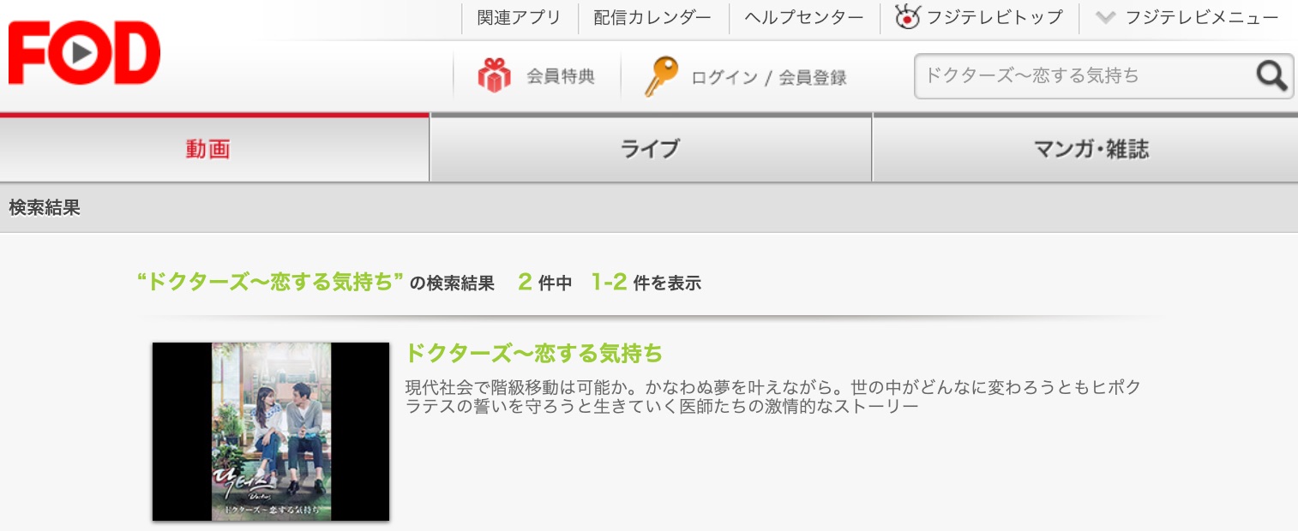1298x531 pixels.
Task: Open フジテレビトップ link
Action: pos(995,17)
